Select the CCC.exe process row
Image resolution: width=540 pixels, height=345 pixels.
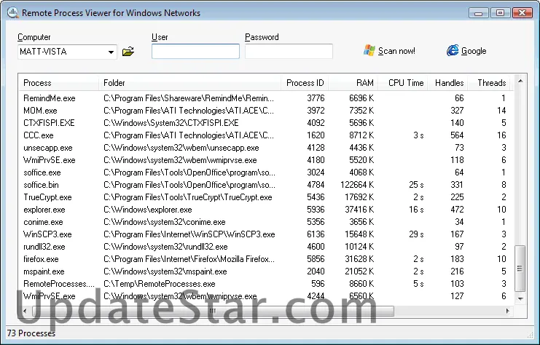pos(266,135)
